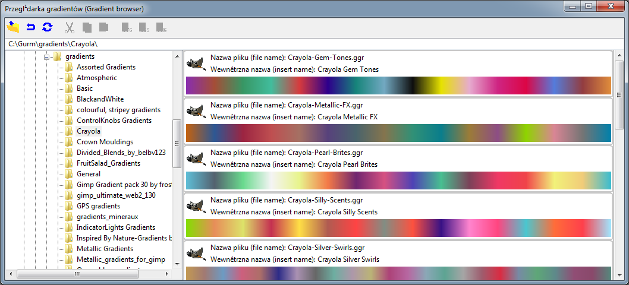This screenshot has width=629, height=285.
Task: Click the gradient list's scroll up arrow
Action: 619,56
